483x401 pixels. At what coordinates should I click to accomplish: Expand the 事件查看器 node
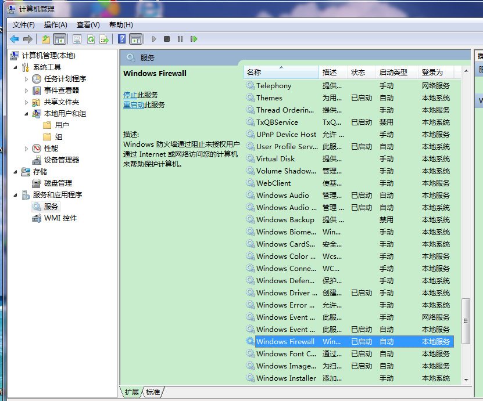click(27, 91)
